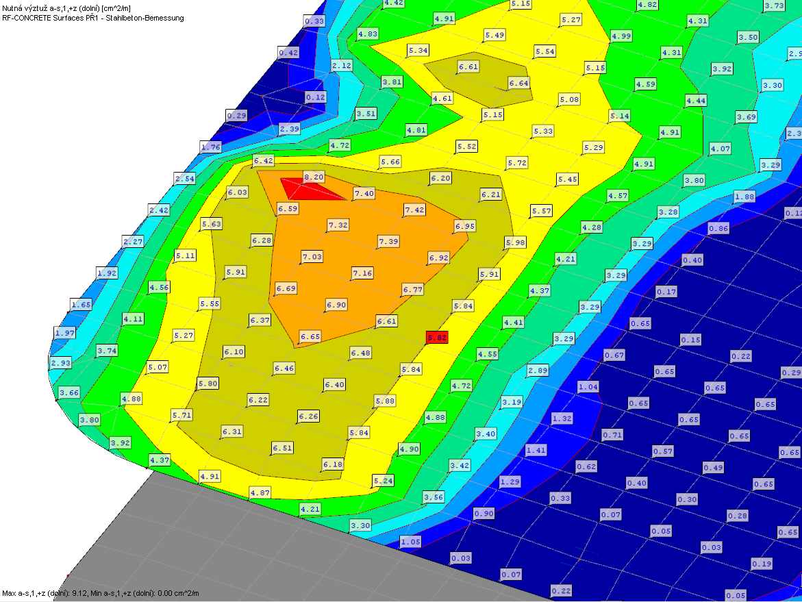Click the 2.39 value label

click(x=290, y=129)
